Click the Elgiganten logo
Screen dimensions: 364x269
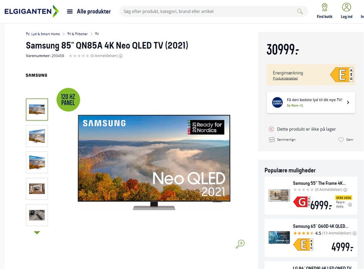31,11
